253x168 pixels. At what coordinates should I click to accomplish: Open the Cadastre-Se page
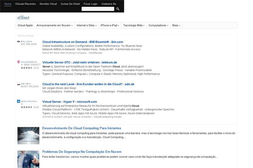click(109, 4)
